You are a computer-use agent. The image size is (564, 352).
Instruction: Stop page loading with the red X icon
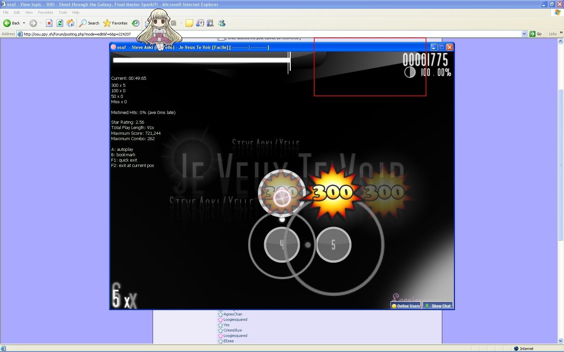(x=49, y=23)
